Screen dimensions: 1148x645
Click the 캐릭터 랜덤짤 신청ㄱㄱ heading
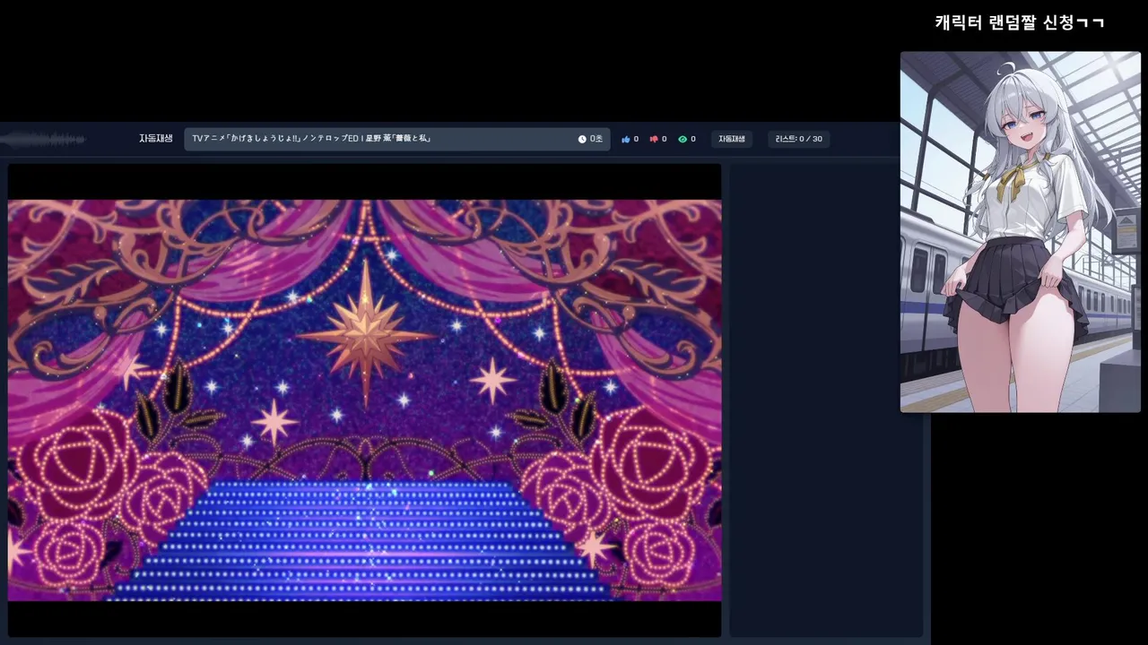point(1020,22)
